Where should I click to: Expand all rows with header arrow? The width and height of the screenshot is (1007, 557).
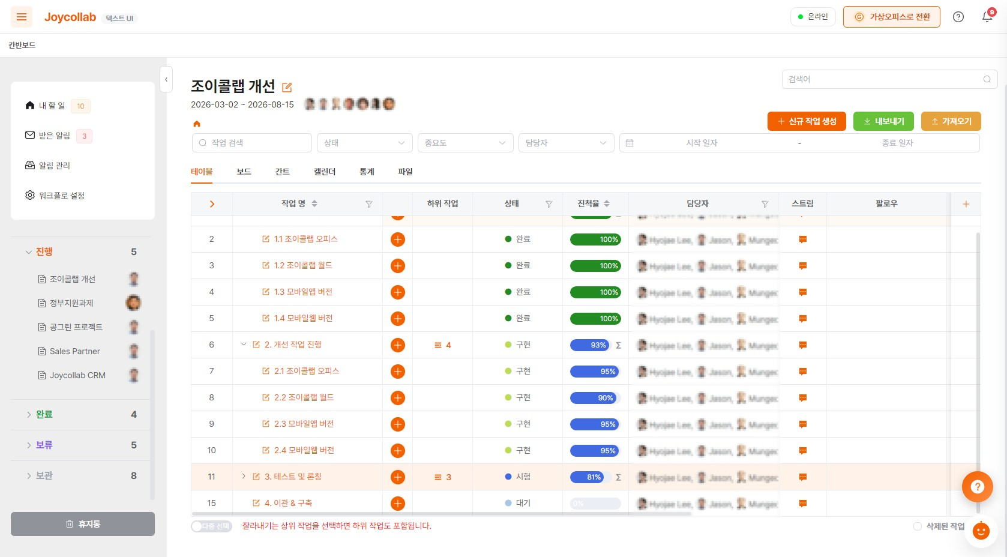(x=212, y=204)
